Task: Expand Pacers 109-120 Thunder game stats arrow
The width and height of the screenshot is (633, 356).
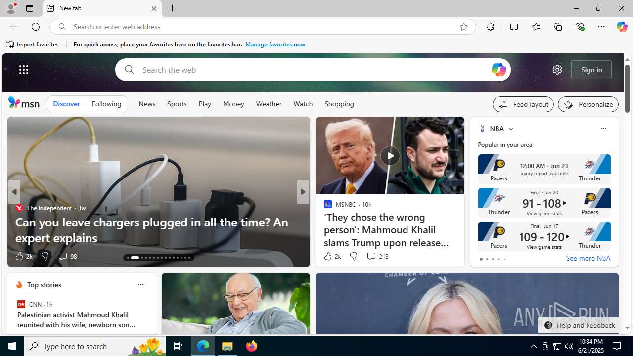Action: 568,237
